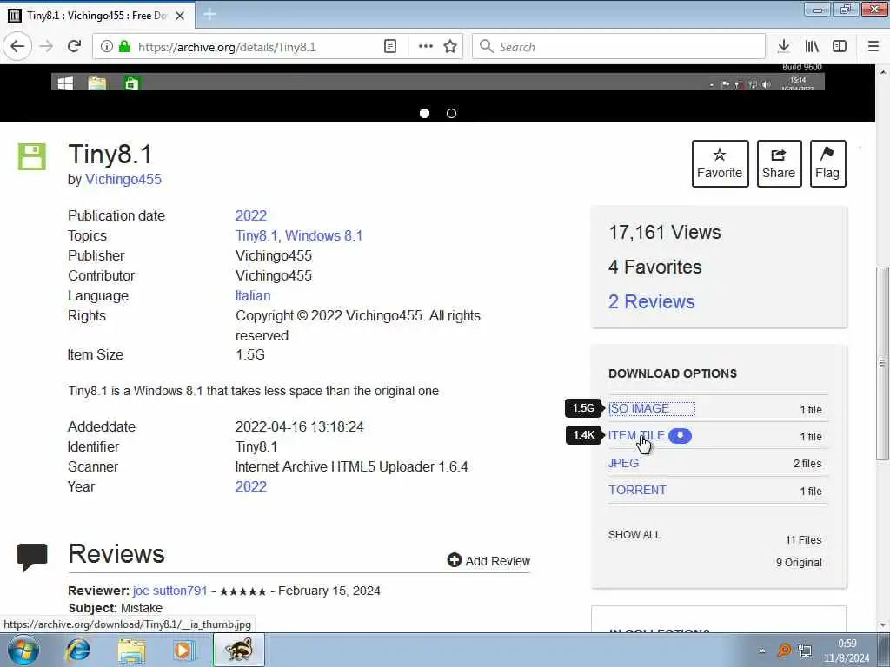The image size is (890, 667).
Task: Open the Downloads arrow in toolbar
Action: 784,47
